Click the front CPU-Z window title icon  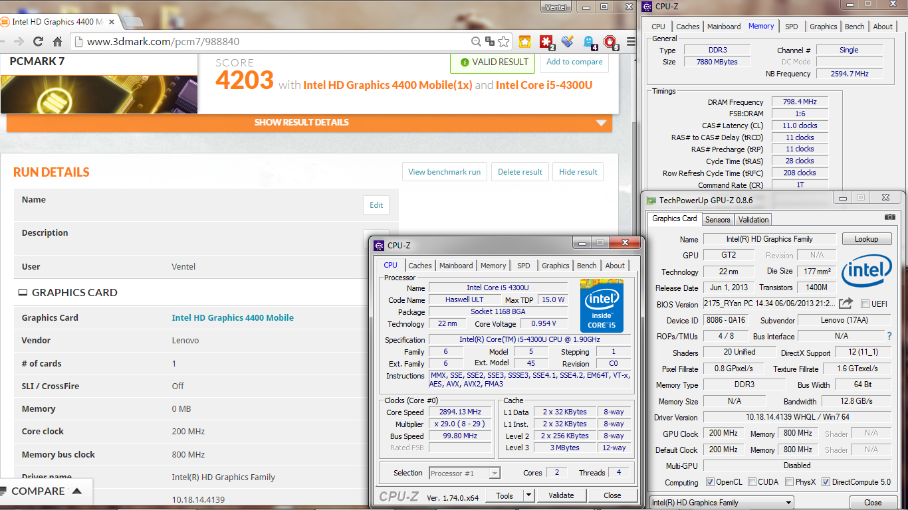click(380, 246)
